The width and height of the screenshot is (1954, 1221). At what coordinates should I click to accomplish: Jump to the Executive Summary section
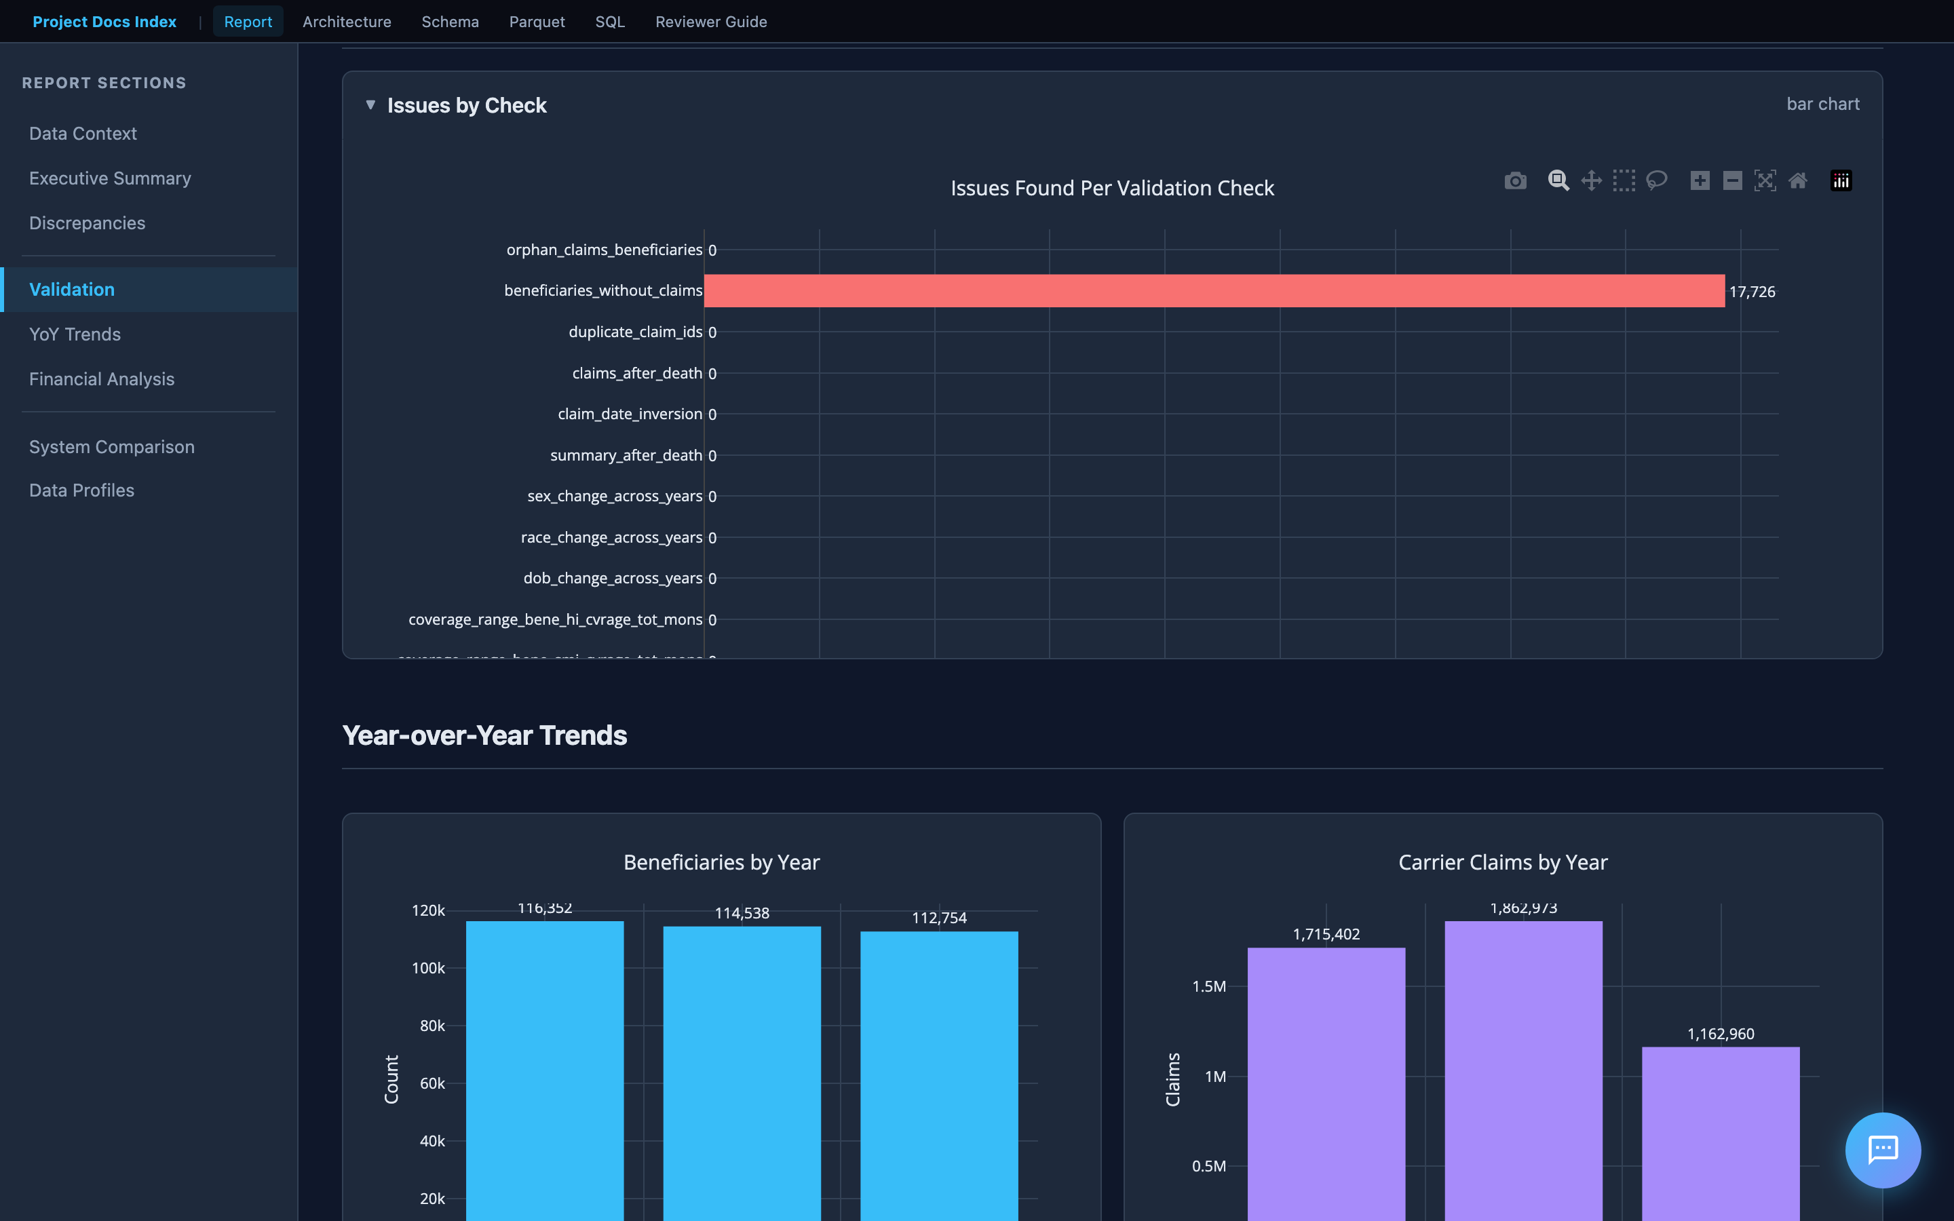coord(110,178)
